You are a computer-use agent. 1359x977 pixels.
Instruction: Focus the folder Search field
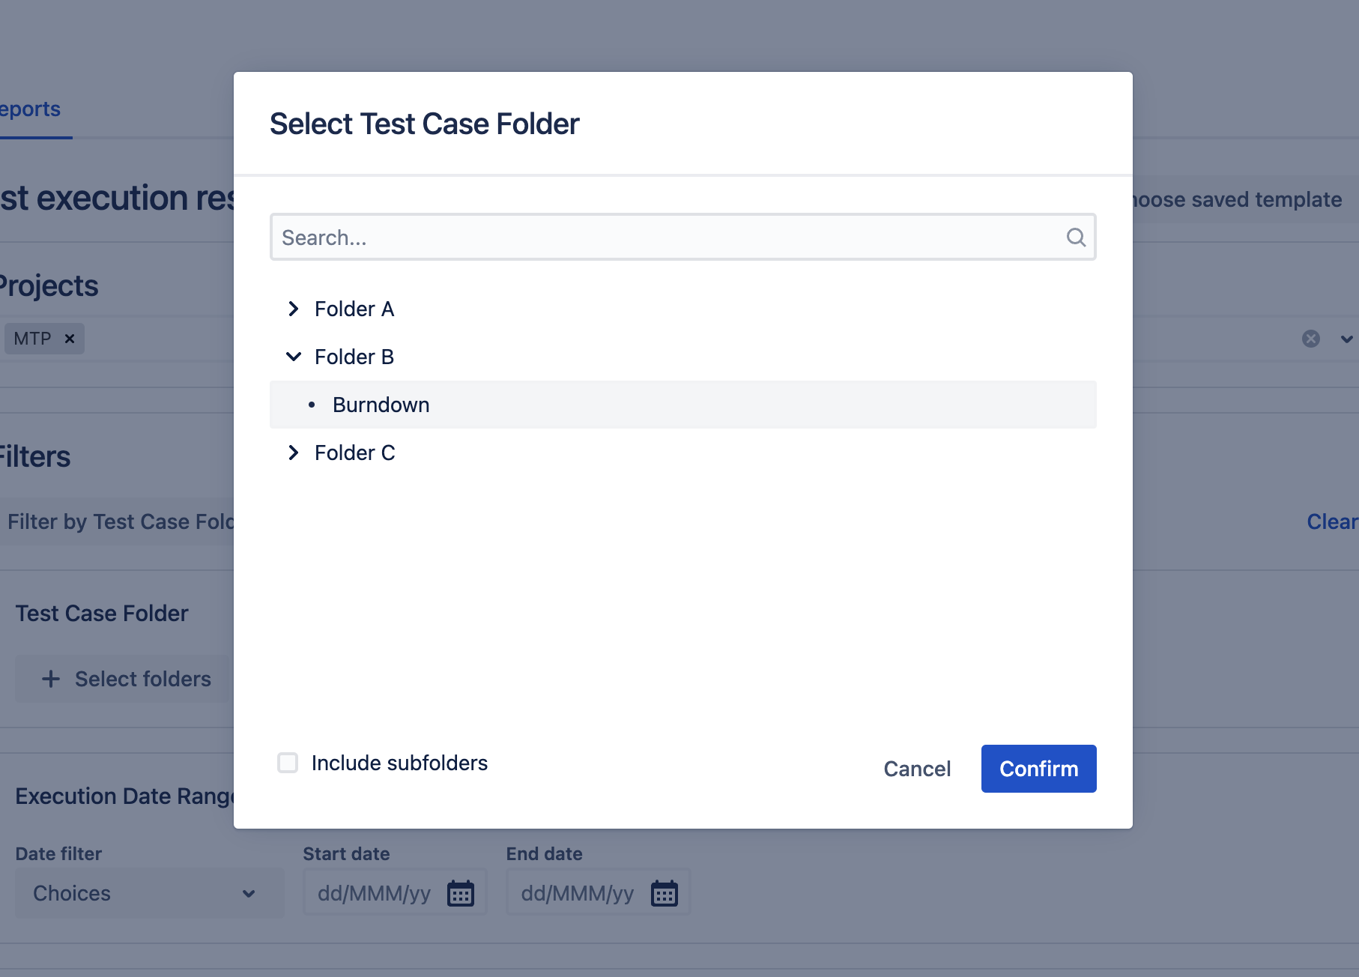pos(667,238)
